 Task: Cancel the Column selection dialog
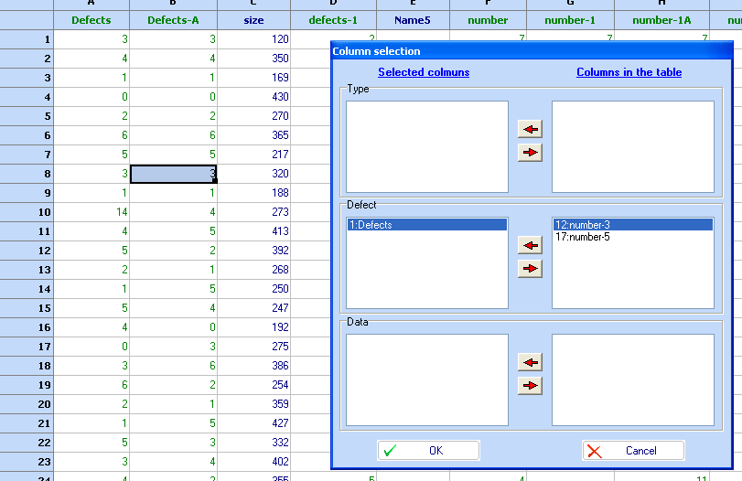(x=633, y=450)
